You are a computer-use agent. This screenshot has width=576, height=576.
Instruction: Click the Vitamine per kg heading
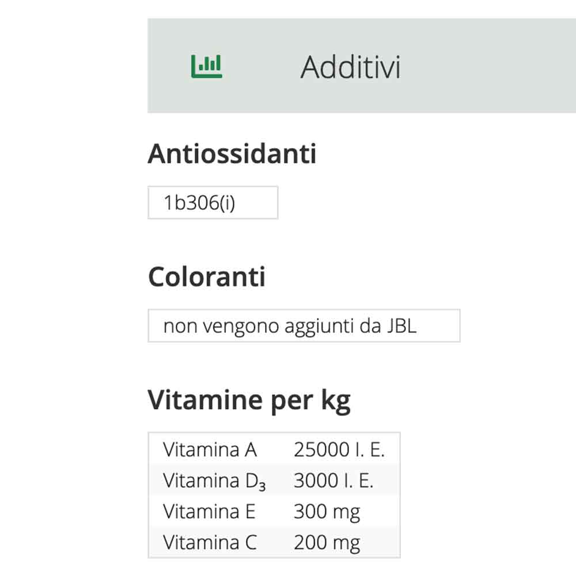point(249,401)
